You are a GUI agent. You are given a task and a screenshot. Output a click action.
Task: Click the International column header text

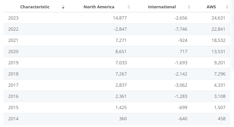coord(162,7)
